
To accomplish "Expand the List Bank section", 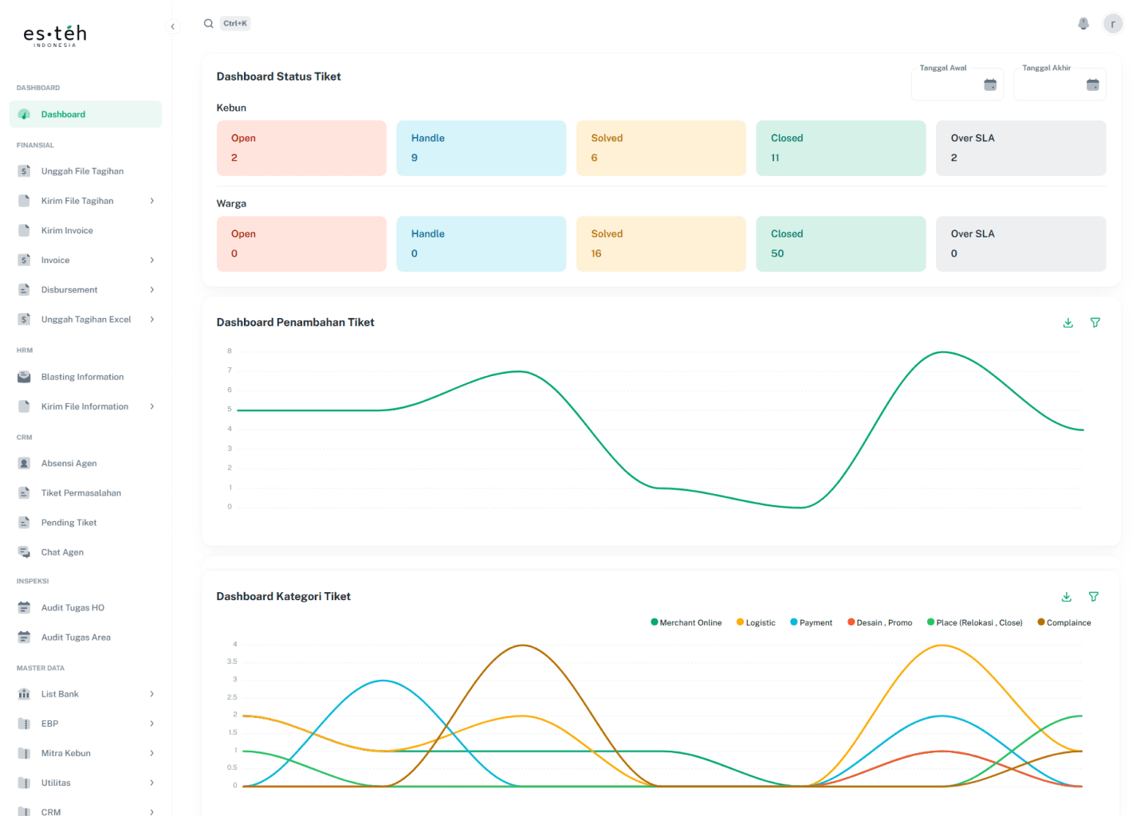I will 151,694.
